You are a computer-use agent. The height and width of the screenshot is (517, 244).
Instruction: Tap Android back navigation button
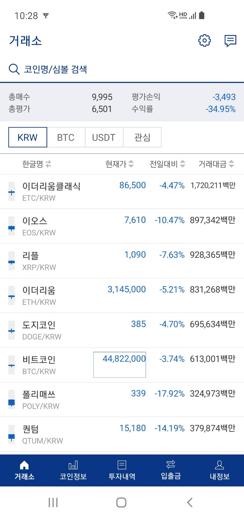click(190, 502)
